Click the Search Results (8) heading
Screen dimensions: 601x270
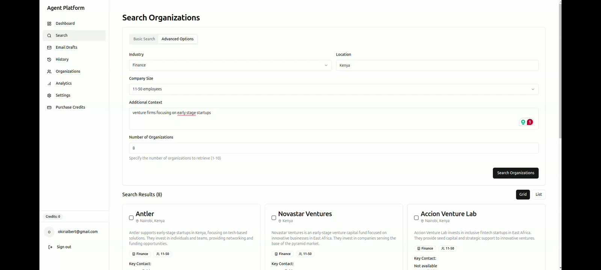point(142,195)
